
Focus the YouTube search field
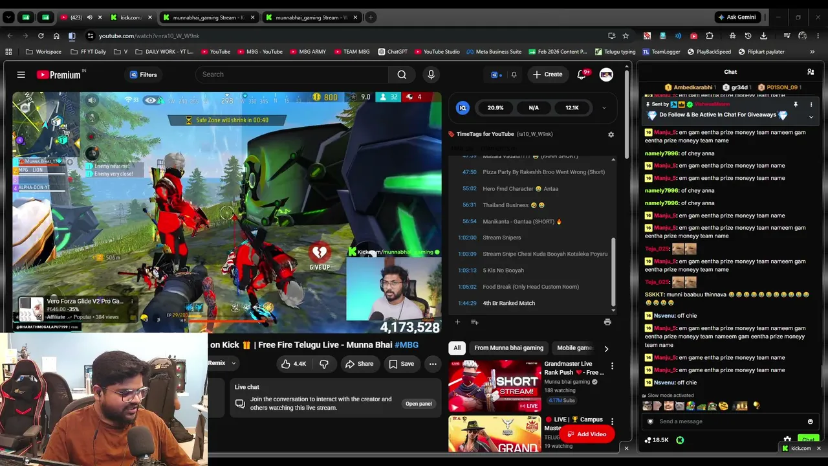292,74
